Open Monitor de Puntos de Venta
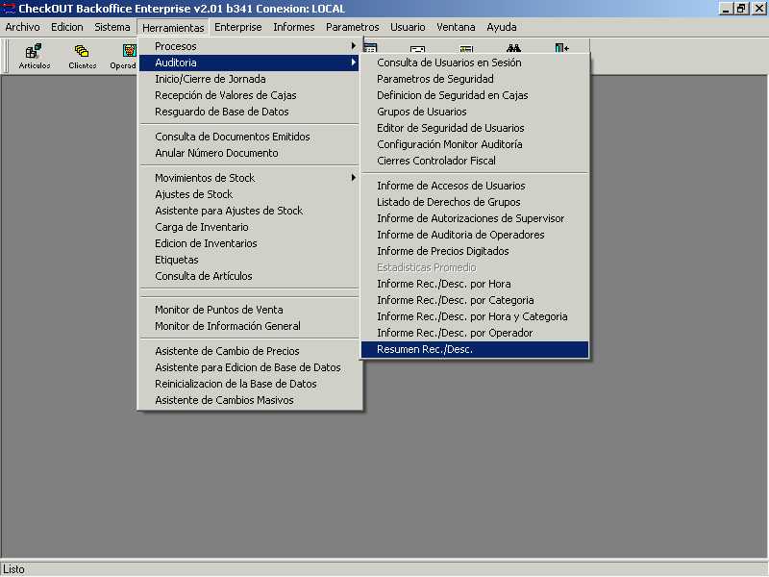 [249, 310]
